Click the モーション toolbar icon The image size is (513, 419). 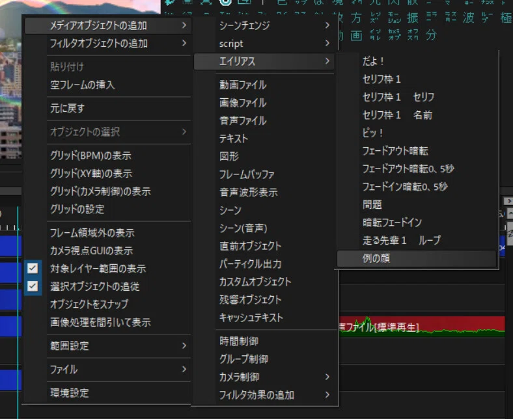click(394, 18)
